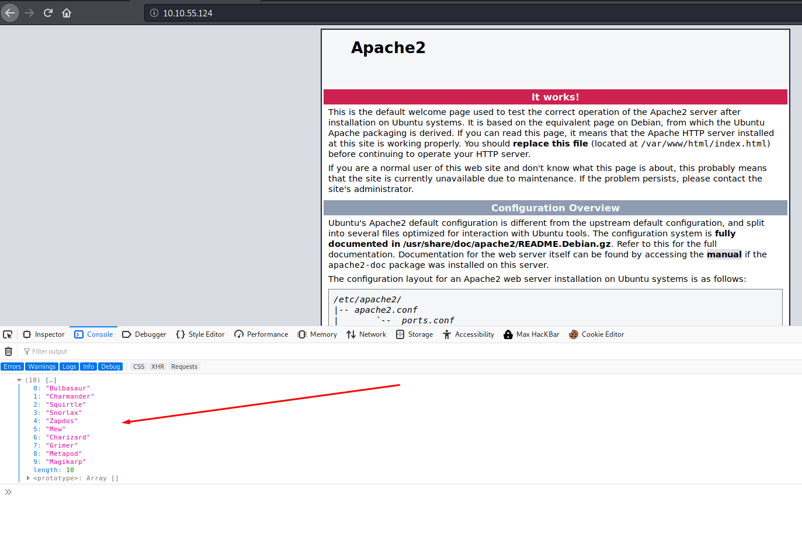
Task: Open the Accessibility panel
Action: 468,334
